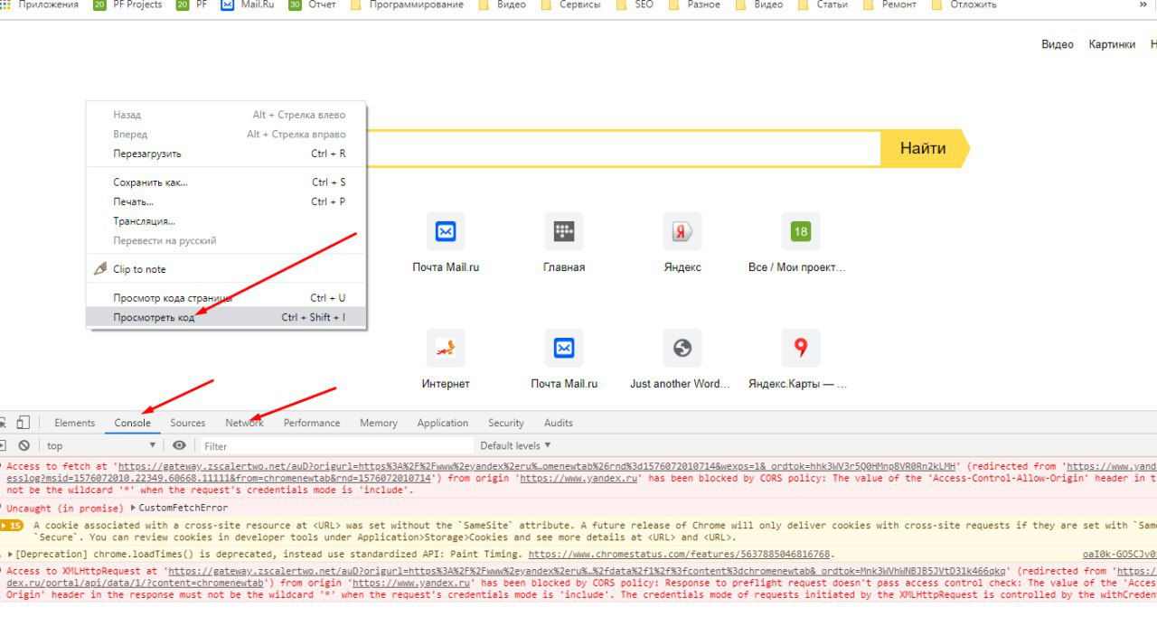
Task: Switch to the Console tab
Action: [x=133, y=423]
